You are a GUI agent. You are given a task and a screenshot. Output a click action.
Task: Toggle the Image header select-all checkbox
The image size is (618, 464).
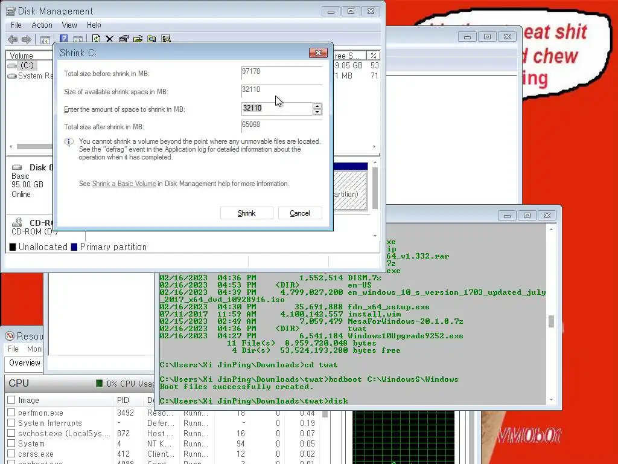[x=11, y=400]
